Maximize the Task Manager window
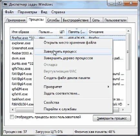Image resolution: width=140 pixels, height=136 pixels. [120, 3]
